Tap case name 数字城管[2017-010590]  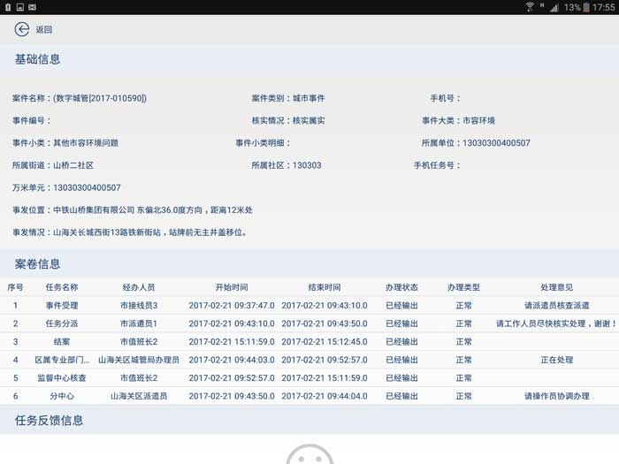(100, 98)
